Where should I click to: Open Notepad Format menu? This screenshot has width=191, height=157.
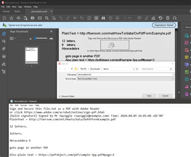coord(23,105)
